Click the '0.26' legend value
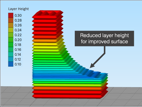The width and height of the screenshot is (142, 107). click(18, 25)
